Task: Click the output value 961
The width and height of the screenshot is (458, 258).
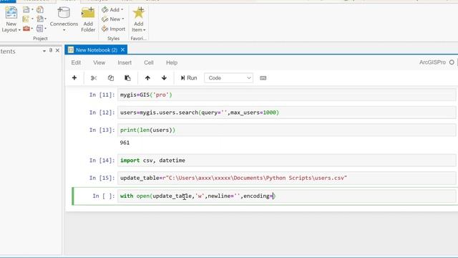Action: [125, 143]
